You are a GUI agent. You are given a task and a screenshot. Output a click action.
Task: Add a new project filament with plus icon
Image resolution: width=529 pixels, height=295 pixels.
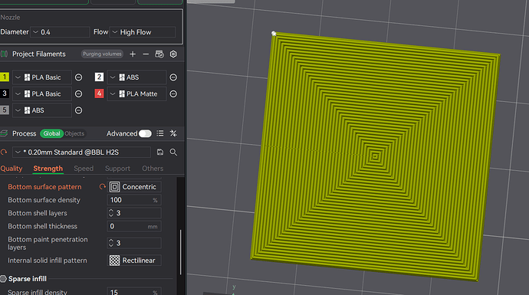pyautogui.click(x=133, y=54)
